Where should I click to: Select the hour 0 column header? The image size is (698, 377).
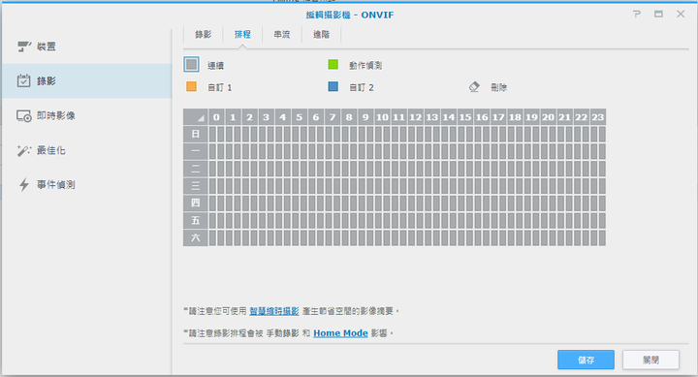tap(216, 117)
